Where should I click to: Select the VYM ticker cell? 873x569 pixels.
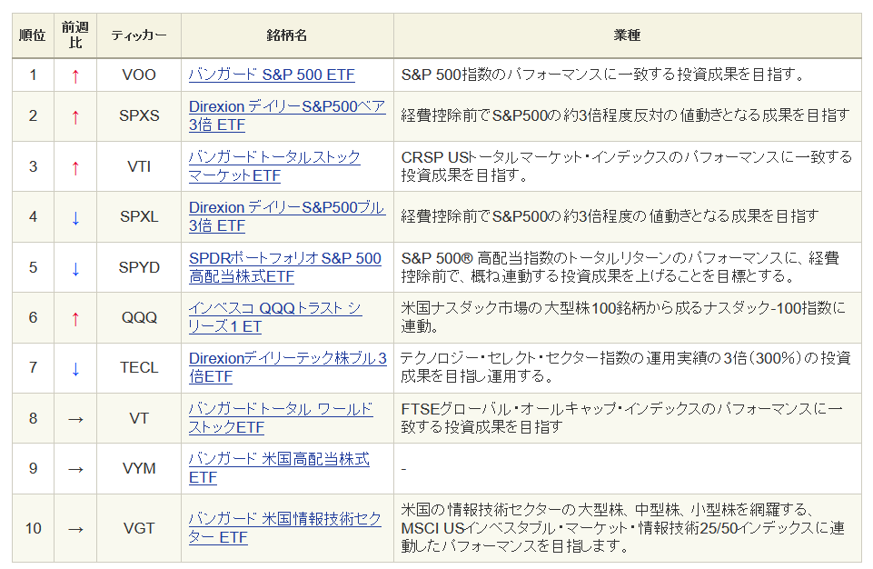[x=139, y=468]
